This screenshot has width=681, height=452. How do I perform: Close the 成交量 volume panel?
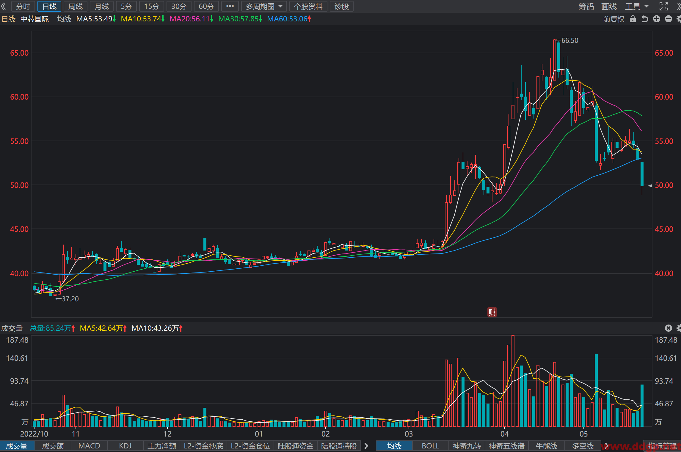tap(669, 328)
